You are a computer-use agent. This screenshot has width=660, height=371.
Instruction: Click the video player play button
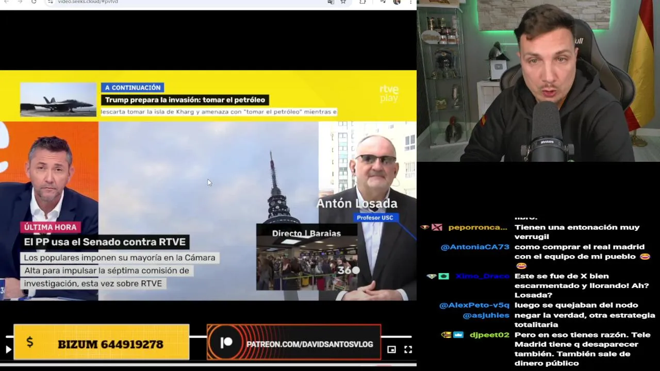point(8,349)
